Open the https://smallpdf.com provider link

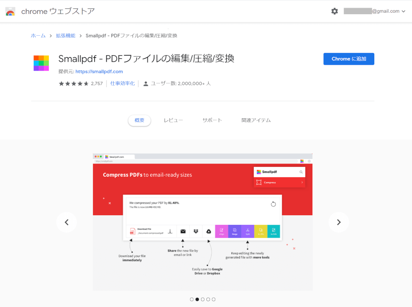click(99, 71)
